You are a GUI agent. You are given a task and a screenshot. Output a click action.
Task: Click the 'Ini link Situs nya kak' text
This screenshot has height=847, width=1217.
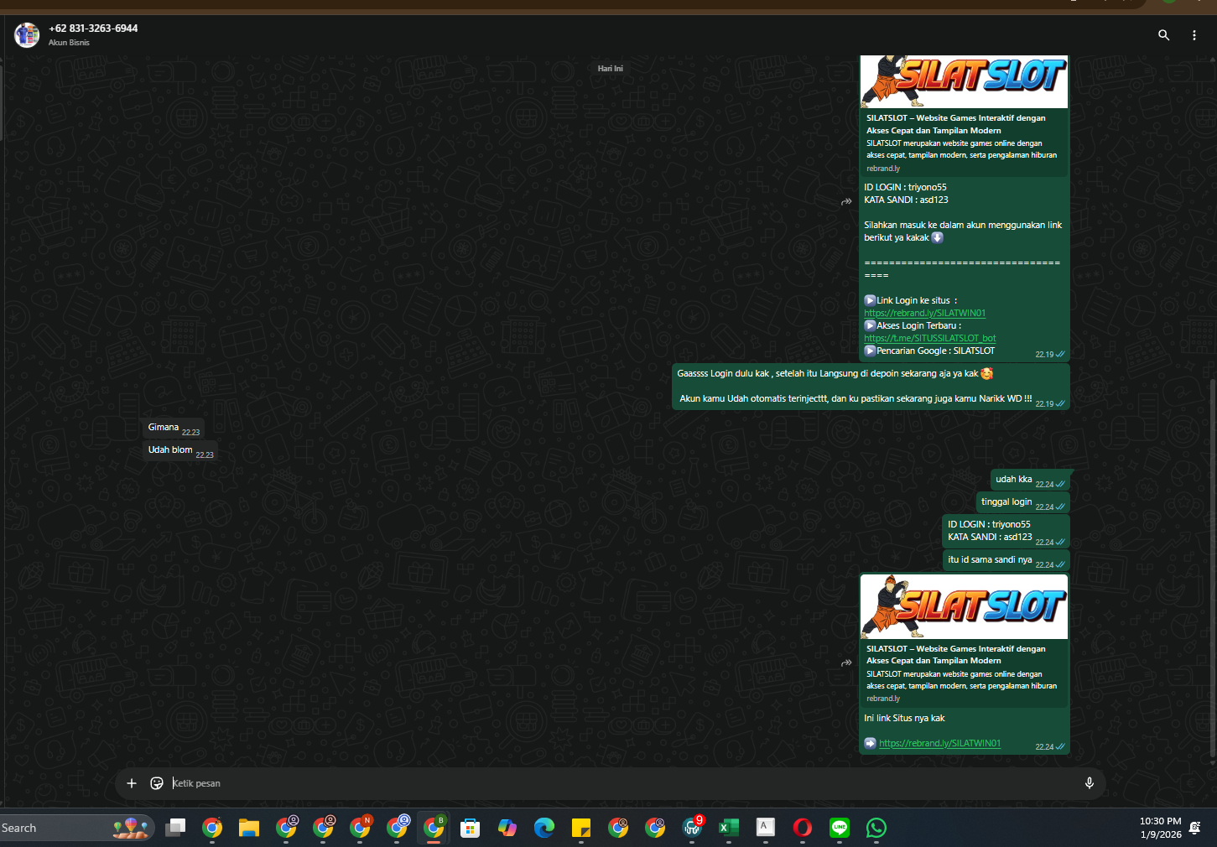point(904,718)
